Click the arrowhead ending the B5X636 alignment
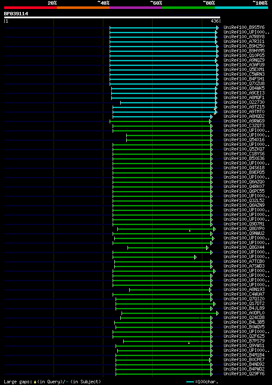This screenshot has height=385, width=272. click(211, 159)
